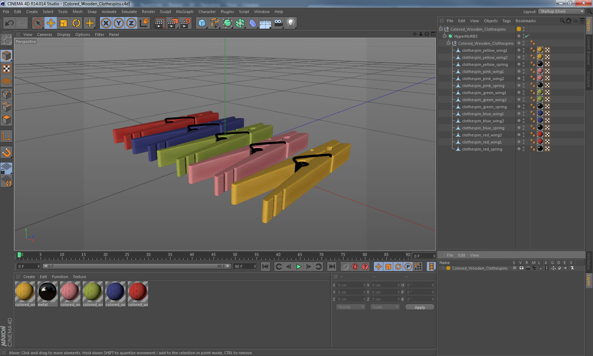Activate the Scale tool
Screen dimensions: 593x356
64,23
